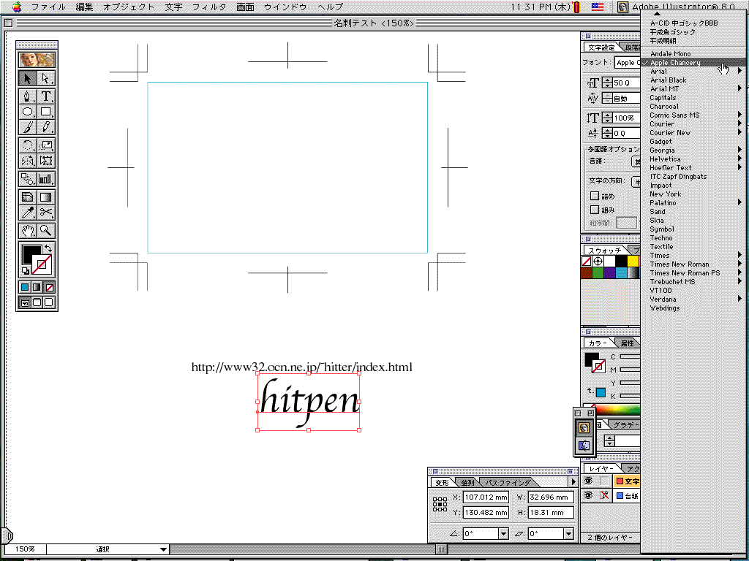Toggle the 詰め checkbox
Viewport: 749px width, 561px height.
595,196
